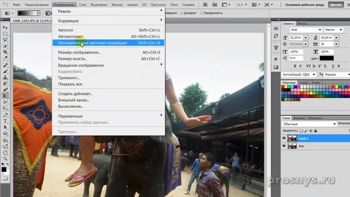Select the Polygonal Lasso tool
Screen dimensions: 350x197
[5, 40]
